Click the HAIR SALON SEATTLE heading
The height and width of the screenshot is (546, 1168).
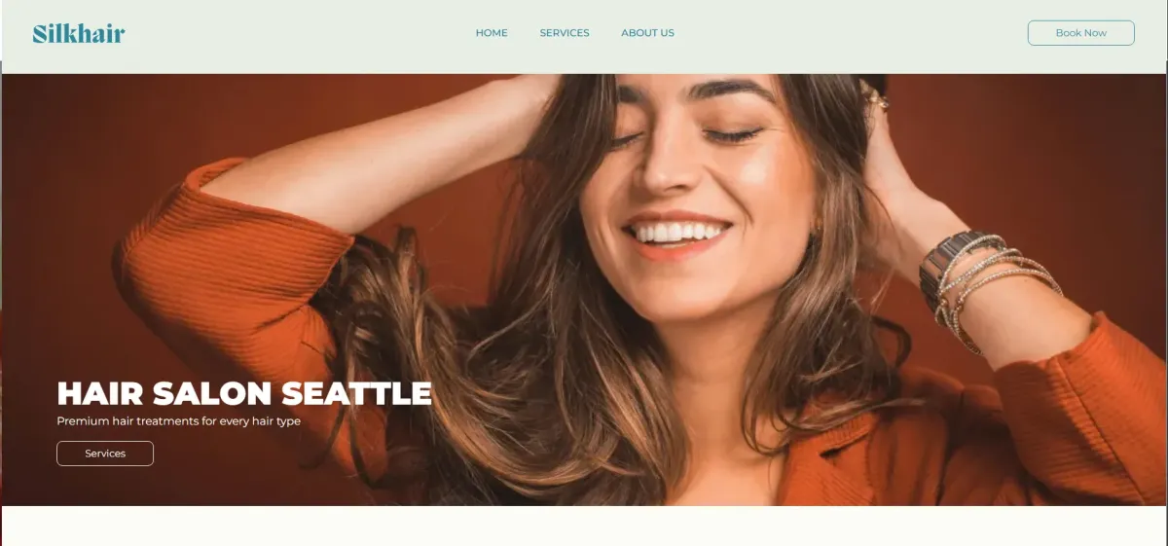tap(244, 393)
